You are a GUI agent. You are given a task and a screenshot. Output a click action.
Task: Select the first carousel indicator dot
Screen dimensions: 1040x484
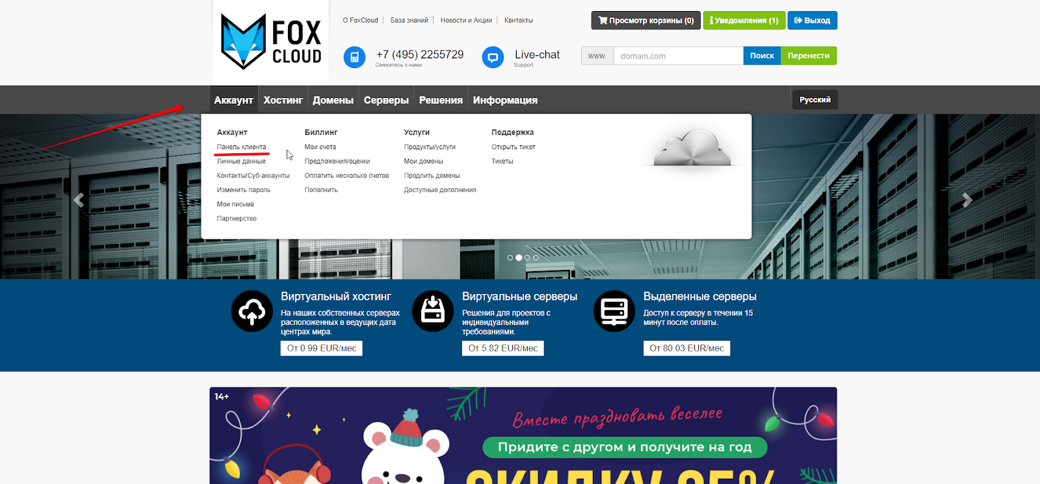click(x=510, y=258)
